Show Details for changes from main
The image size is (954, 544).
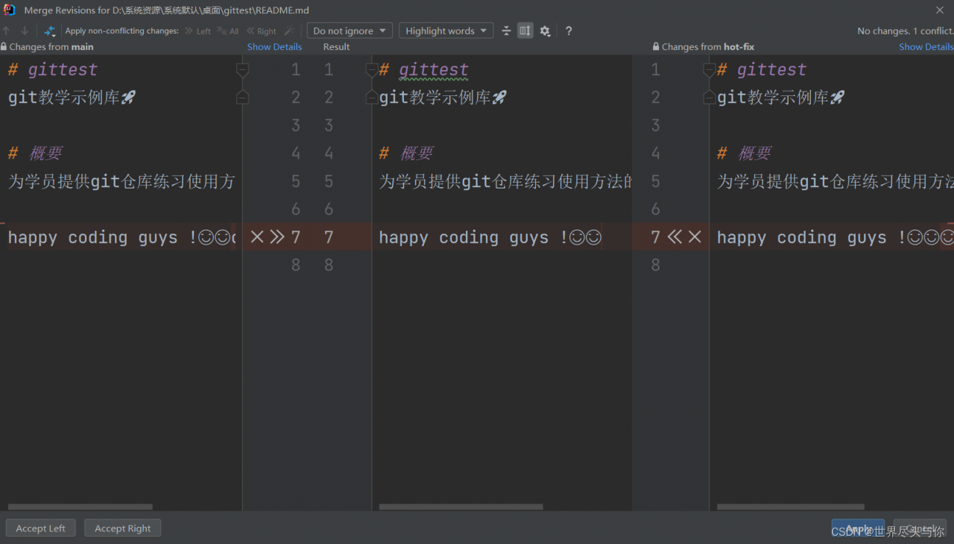pyautogui.click(x=274, y=46)
